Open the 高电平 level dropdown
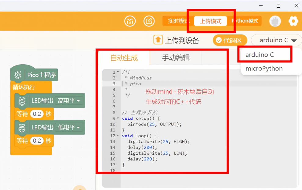Viewport: 302px width, 190px height. [x=69, y=101]
